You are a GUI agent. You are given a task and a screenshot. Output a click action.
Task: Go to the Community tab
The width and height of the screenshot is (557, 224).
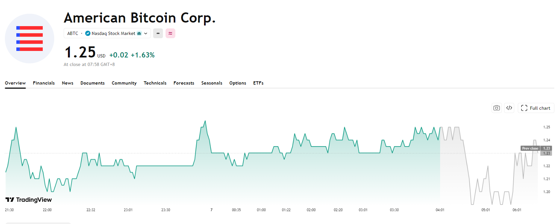click(124, 83)
